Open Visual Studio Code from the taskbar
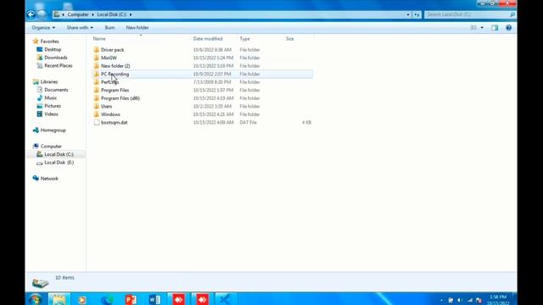 (225, 299)
